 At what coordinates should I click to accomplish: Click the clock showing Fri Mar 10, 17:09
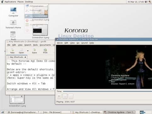coord(136,2)
